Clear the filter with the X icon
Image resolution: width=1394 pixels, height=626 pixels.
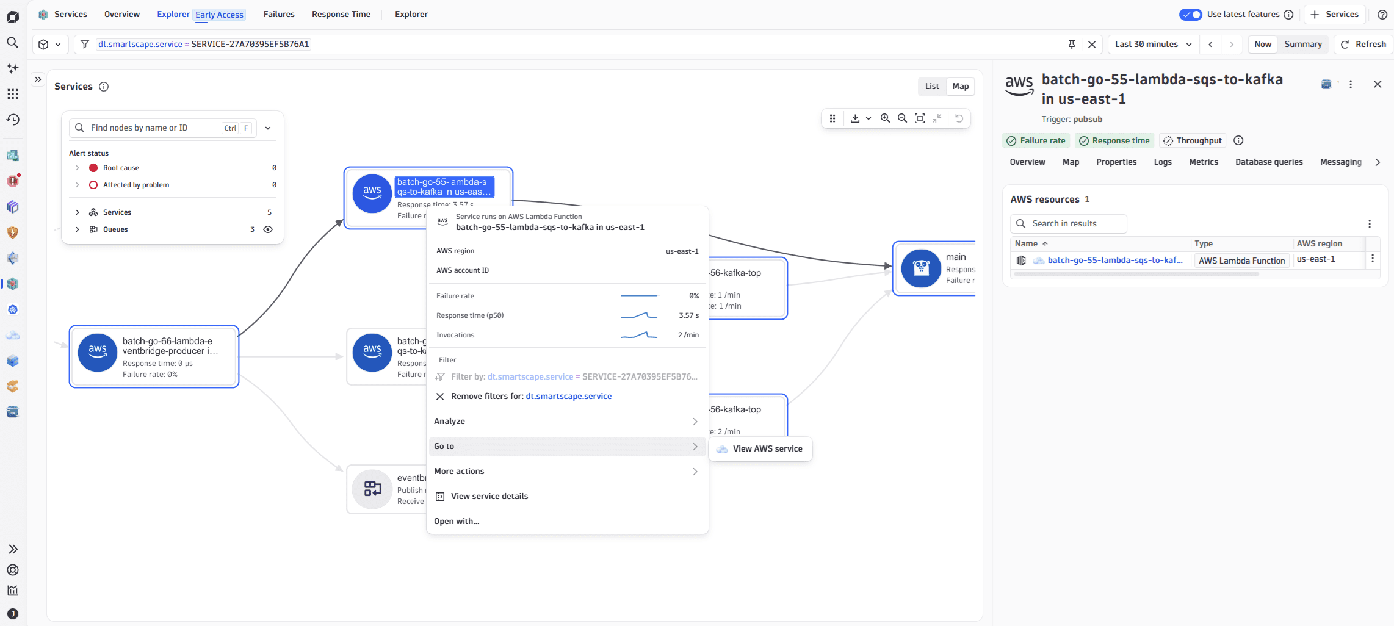coord(1092,44)
